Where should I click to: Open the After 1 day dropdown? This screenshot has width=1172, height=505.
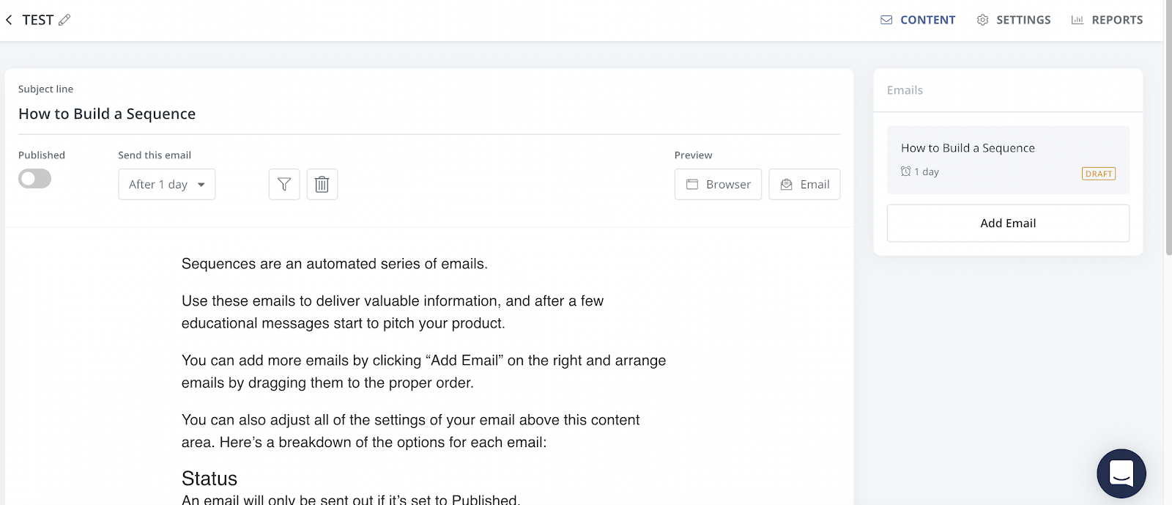[167, 185]
